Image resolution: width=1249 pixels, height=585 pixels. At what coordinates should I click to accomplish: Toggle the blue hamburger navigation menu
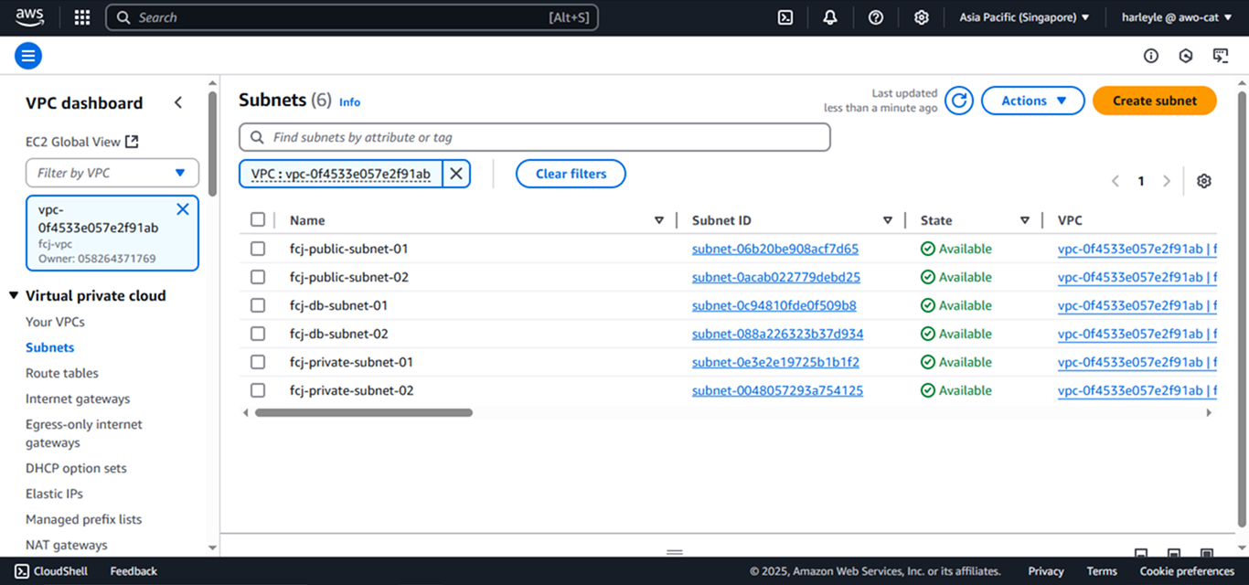[28, 56]
